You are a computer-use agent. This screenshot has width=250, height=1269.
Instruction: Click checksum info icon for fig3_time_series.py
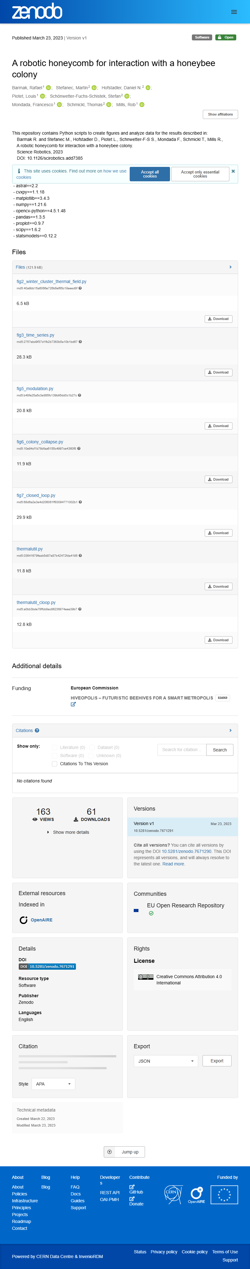click(x=80, y=341)
